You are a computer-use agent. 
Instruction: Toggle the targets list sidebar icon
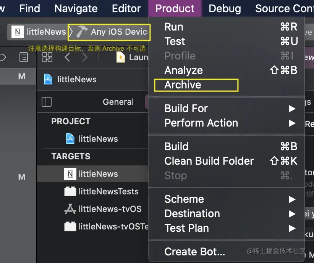pyautogui.click(x=47, y=102)
